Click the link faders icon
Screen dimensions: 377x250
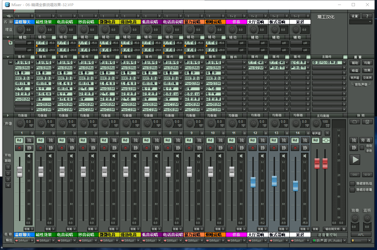click(355, 175)
